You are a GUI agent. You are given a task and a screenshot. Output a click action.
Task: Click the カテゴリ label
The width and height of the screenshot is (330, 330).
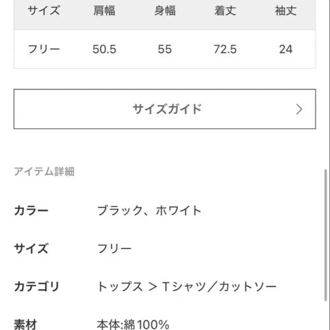(x=36, y=286)
